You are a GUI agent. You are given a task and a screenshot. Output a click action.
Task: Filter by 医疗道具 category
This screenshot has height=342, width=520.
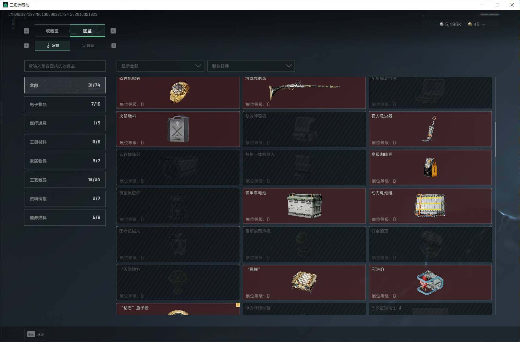point(65,123)
